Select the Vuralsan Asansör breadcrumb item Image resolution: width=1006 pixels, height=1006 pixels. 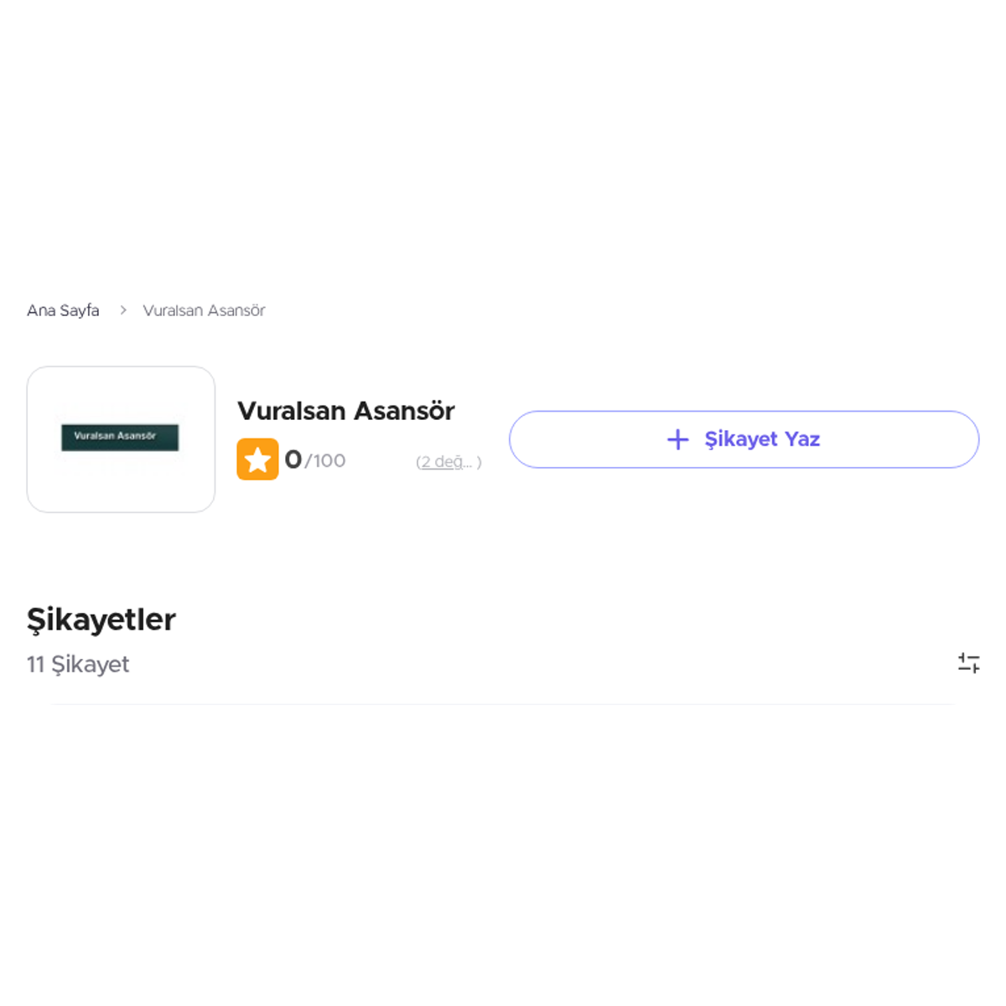tap(204, 310)
